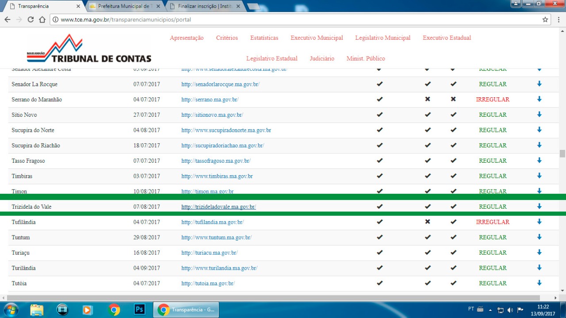Bookmark this page with the star icon
This screenshot has width=566, height=318.
click(x=545, y=19)
